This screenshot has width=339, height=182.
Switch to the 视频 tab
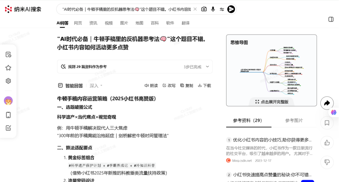click(x=109, y=23)
